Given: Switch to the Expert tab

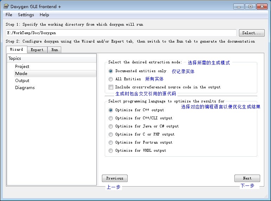Looking at the screenshot, I should (37, 50).
